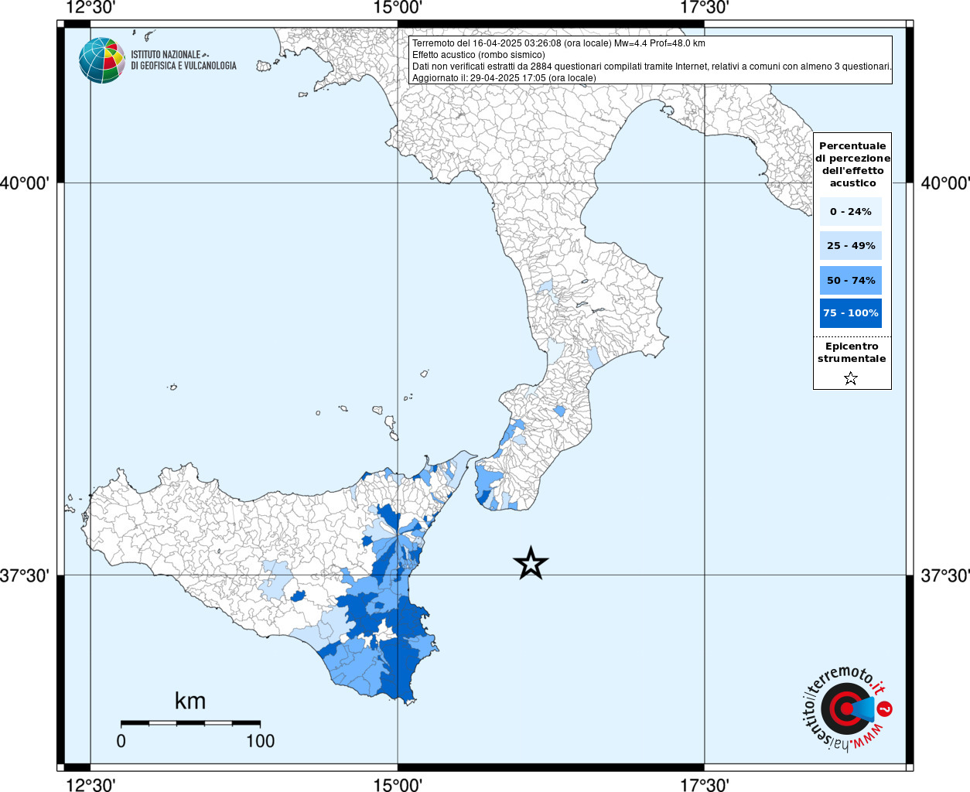970x792 pixels.
Task: Click left axis label 37°30'
Action: 25,575
